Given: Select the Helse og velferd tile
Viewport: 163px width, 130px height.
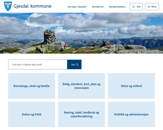Looking at the screenshot, I should [131, 86].
